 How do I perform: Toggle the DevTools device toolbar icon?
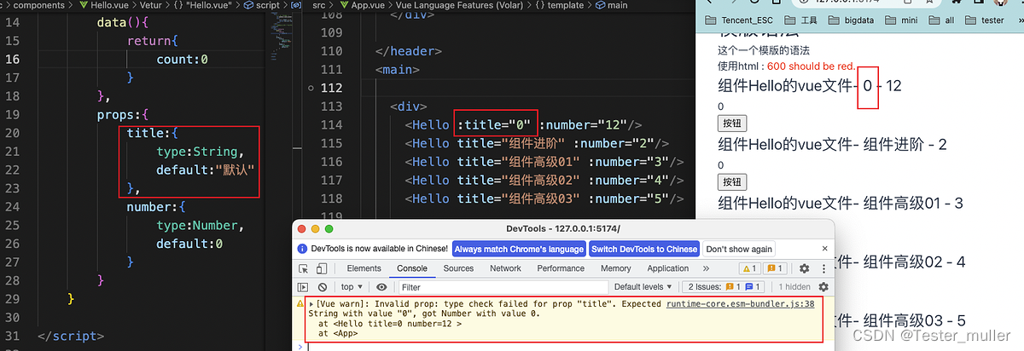tap(323, 268)
